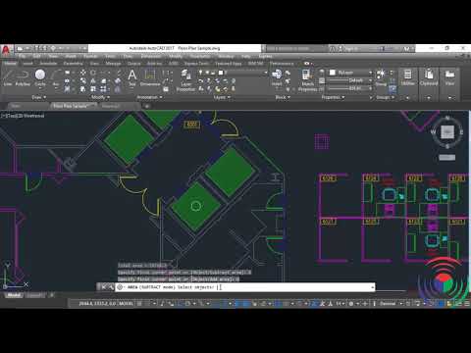Screen dimensions: 471x353
Task: Open the AutoCAD application menu (red A)
Action: pos(6,50)
